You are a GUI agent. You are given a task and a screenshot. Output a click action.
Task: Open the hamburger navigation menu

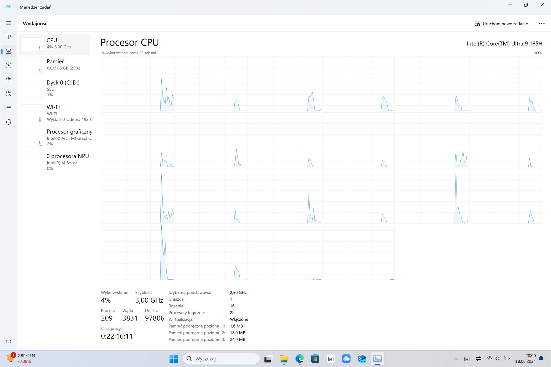pyautogui.click(x=9, y=23)
